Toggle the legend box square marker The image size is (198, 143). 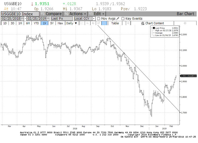click(x=153, y=28)
